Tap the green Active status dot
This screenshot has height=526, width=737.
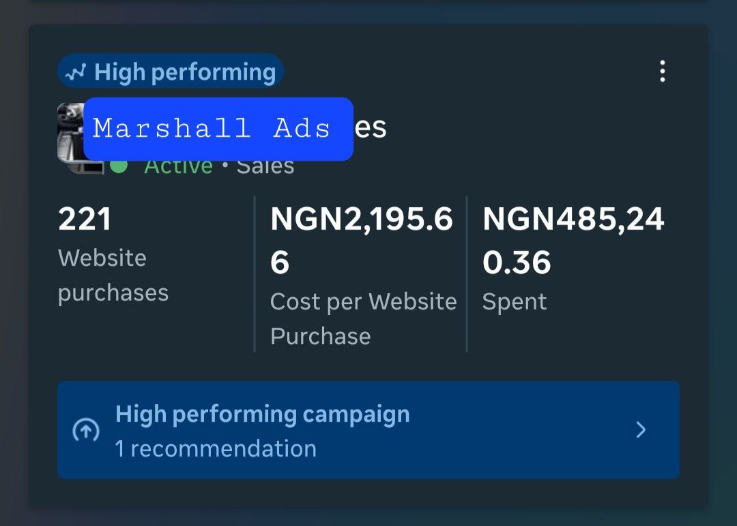119,166
